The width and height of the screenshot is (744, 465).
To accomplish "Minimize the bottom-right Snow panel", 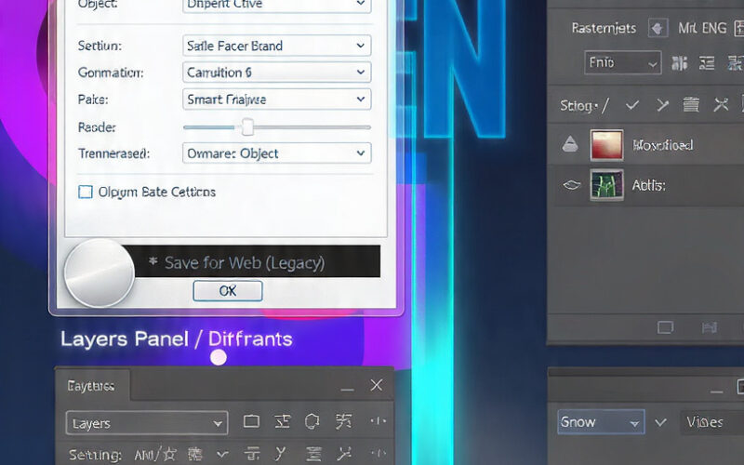I will tap(716, 391).
